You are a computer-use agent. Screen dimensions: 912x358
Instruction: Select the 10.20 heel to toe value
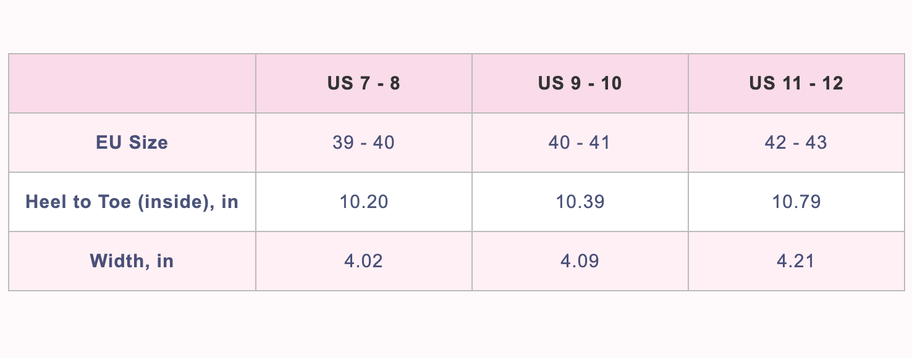pos(364,202)
